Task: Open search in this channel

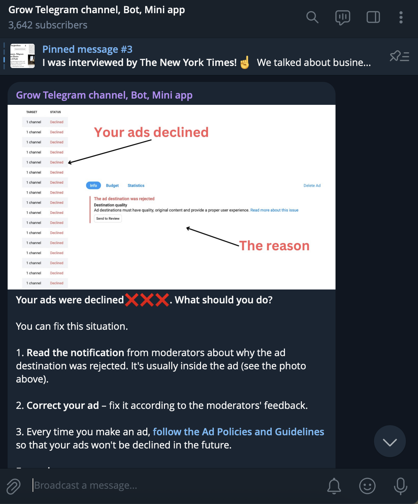Action: tap(312, 17)
